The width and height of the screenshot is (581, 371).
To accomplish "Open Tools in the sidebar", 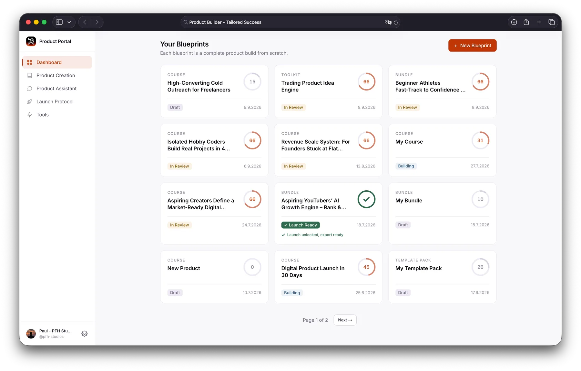I will [57, 115].
